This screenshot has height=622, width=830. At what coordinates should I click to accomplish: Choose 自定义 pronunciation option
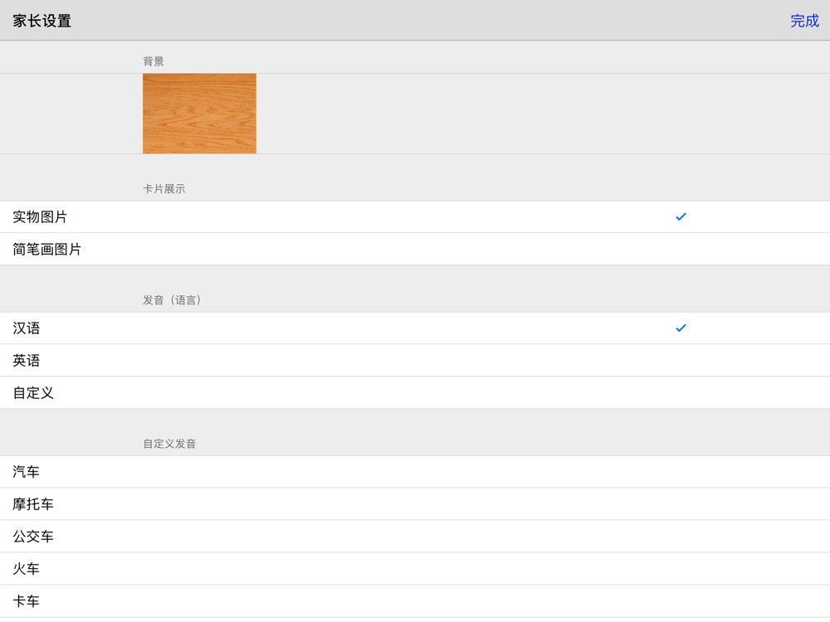coord(415,392)
